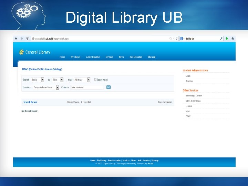Click the Register link in the sidebar
Screen dimensions: 248x186
click(x=189, y=81)
